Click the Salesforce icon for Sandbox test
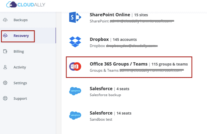Screen dimensions: 207x134 click(x=75, y=115)
